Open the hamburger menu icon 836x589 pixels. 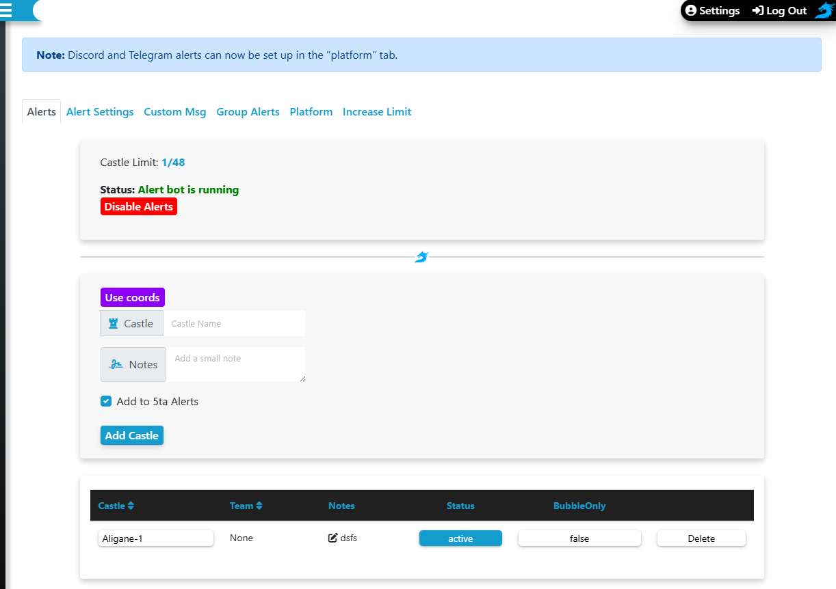pos(6,10)
